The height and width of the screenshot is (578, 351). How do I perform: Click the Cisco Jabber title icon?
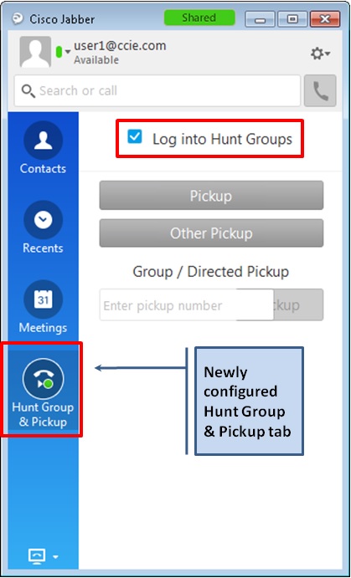pos(18,18)
